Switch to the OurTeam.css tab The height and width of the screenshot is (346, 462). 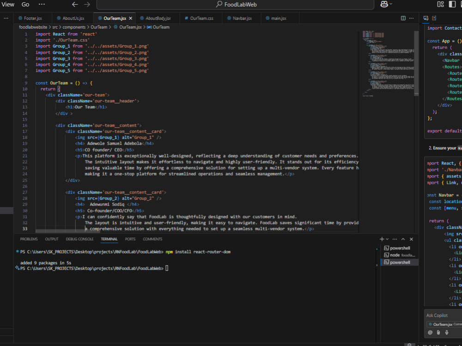pos(201,18)
